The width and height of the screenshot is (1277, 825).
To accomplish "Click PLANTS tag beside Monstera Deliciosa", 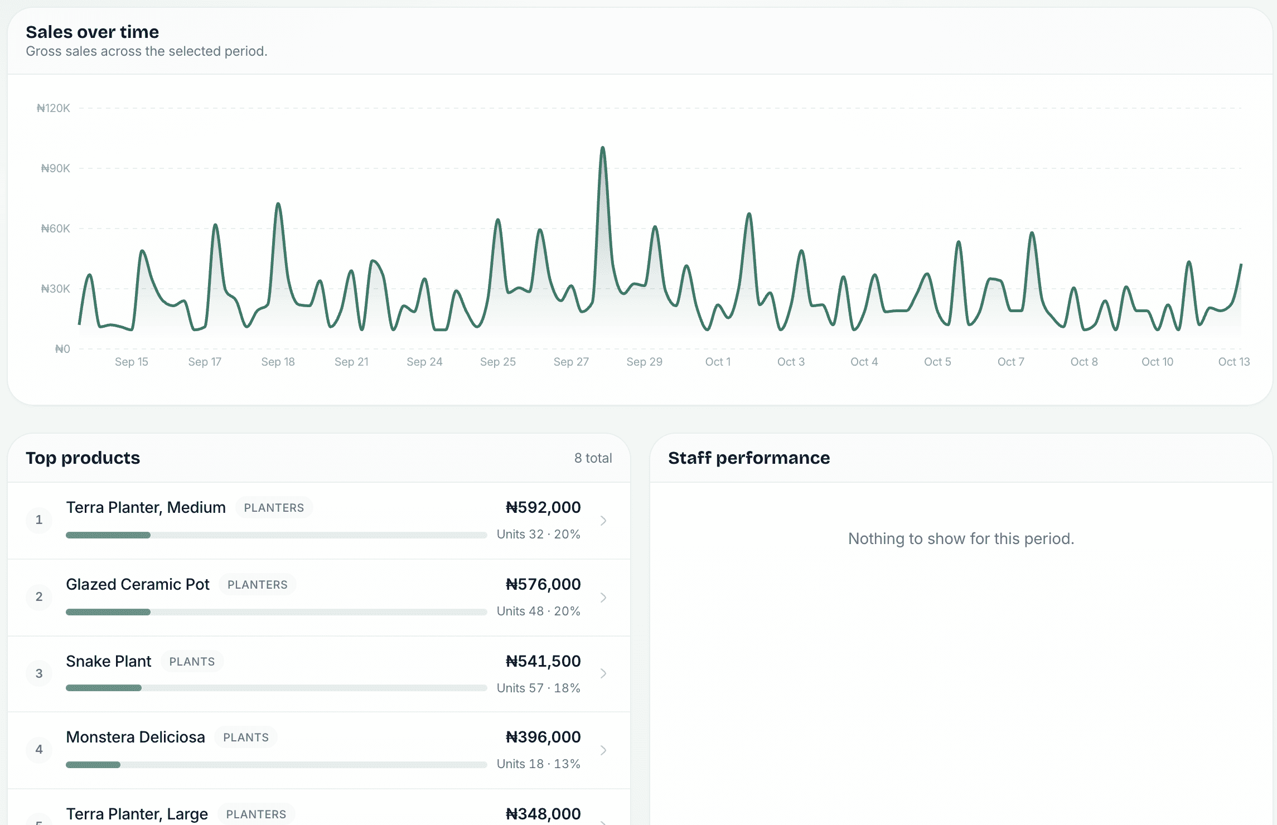I will pos(246,737).
